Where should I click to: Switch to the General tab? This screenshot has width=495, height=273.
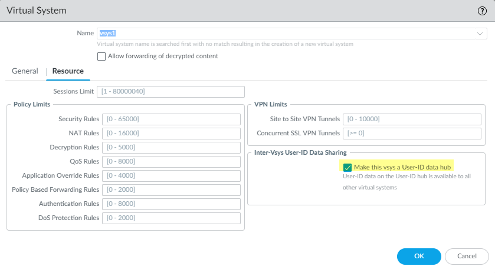click(x=25, y=71)
